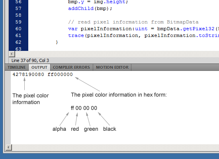Click the code editor horizontal scrollbar track
This screenshot has width=219, height=159.
(117, 54)
